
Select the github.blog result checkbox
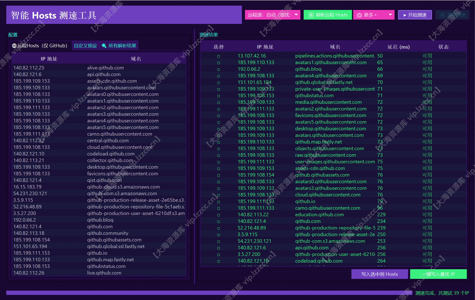tap(218, 69)
